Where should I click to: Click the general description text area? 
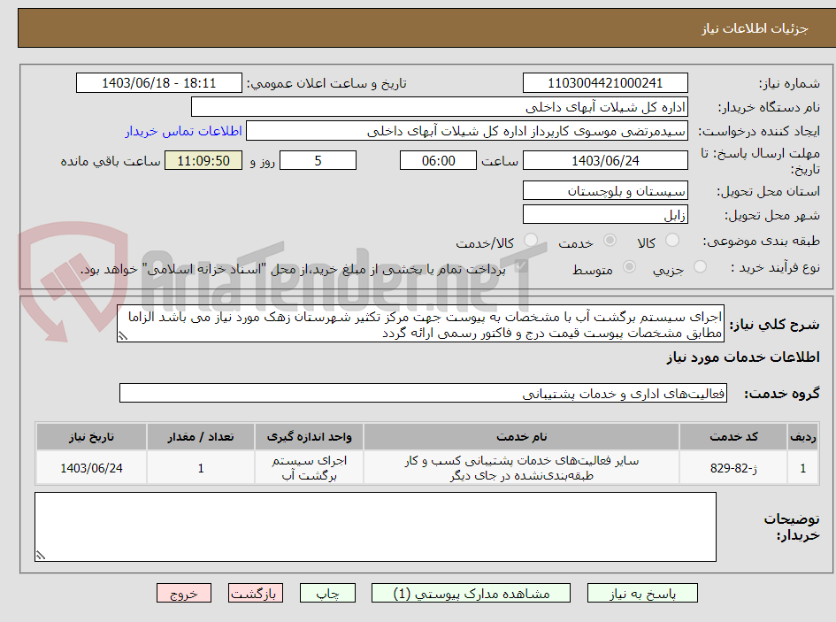coord(421,325)
